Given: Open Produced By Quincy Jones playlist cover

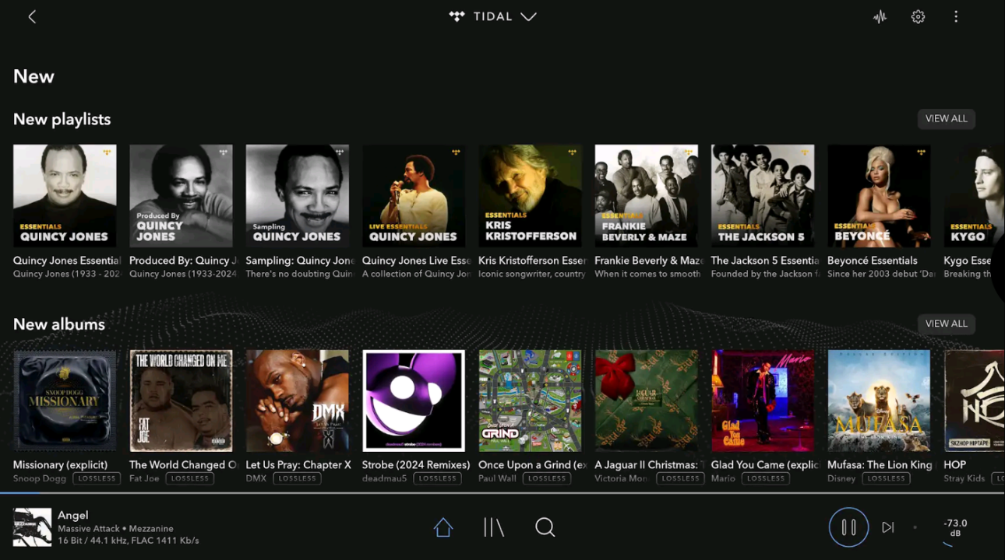Looking at the screenshot, I should pyautogui.click(x=181, y=196).
